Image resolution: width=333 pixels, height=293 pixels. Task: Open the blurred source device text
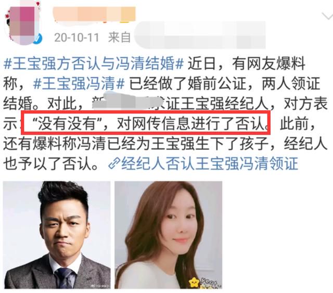click(200, 35)
